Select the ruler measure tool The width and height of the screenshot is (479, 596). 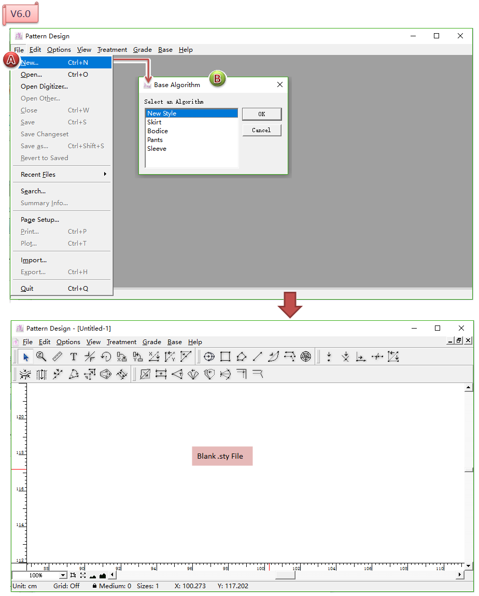(58, 357)
